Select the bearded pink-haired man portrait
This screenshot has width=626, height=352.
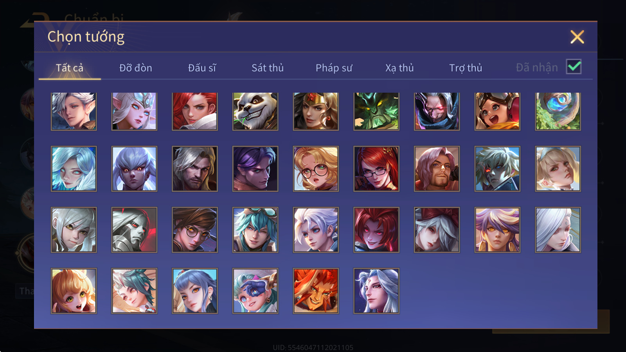pyautogui.click(x=437, y=169)
